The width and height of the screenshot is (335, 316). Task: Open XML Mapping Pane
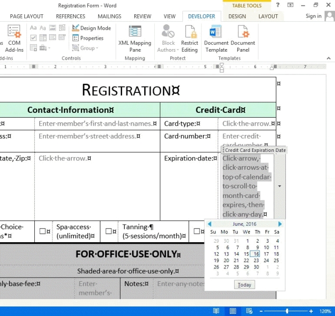[x=135, y=39]
